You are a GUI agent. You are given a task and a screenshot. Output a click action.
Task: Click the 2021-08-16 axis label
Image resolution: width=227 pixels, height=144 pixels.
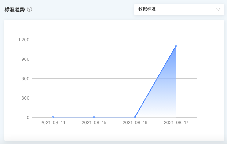point(135,123)
